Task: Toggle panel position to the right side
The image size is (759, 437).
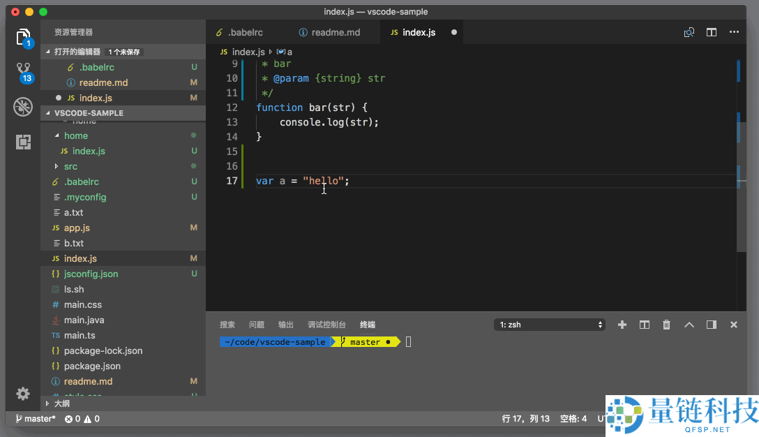Action: (711, 325)
